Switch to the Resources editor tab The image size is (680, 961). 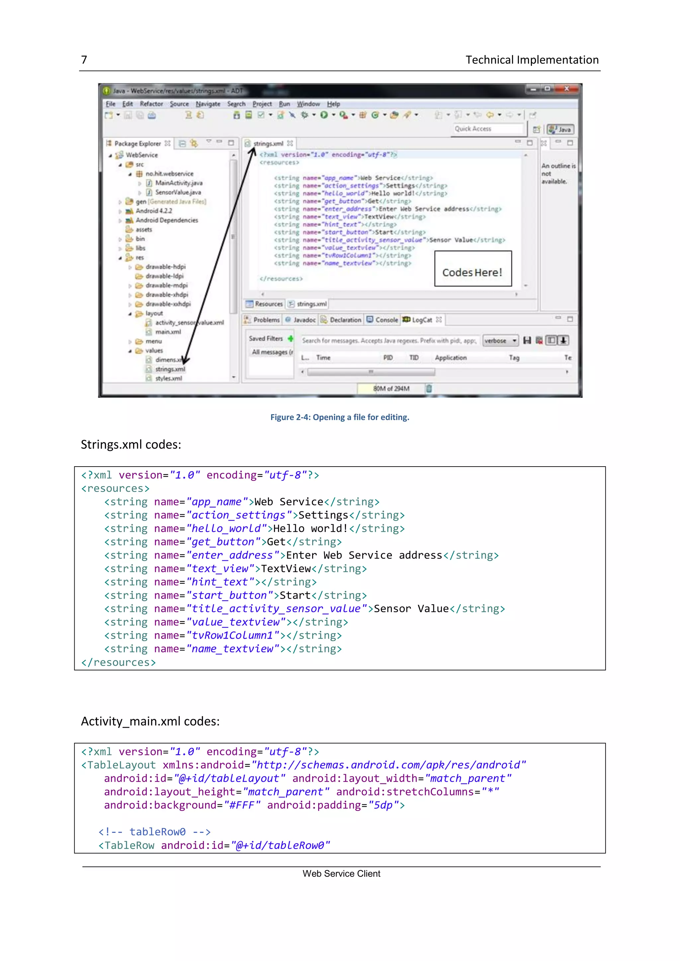[264, 304]
